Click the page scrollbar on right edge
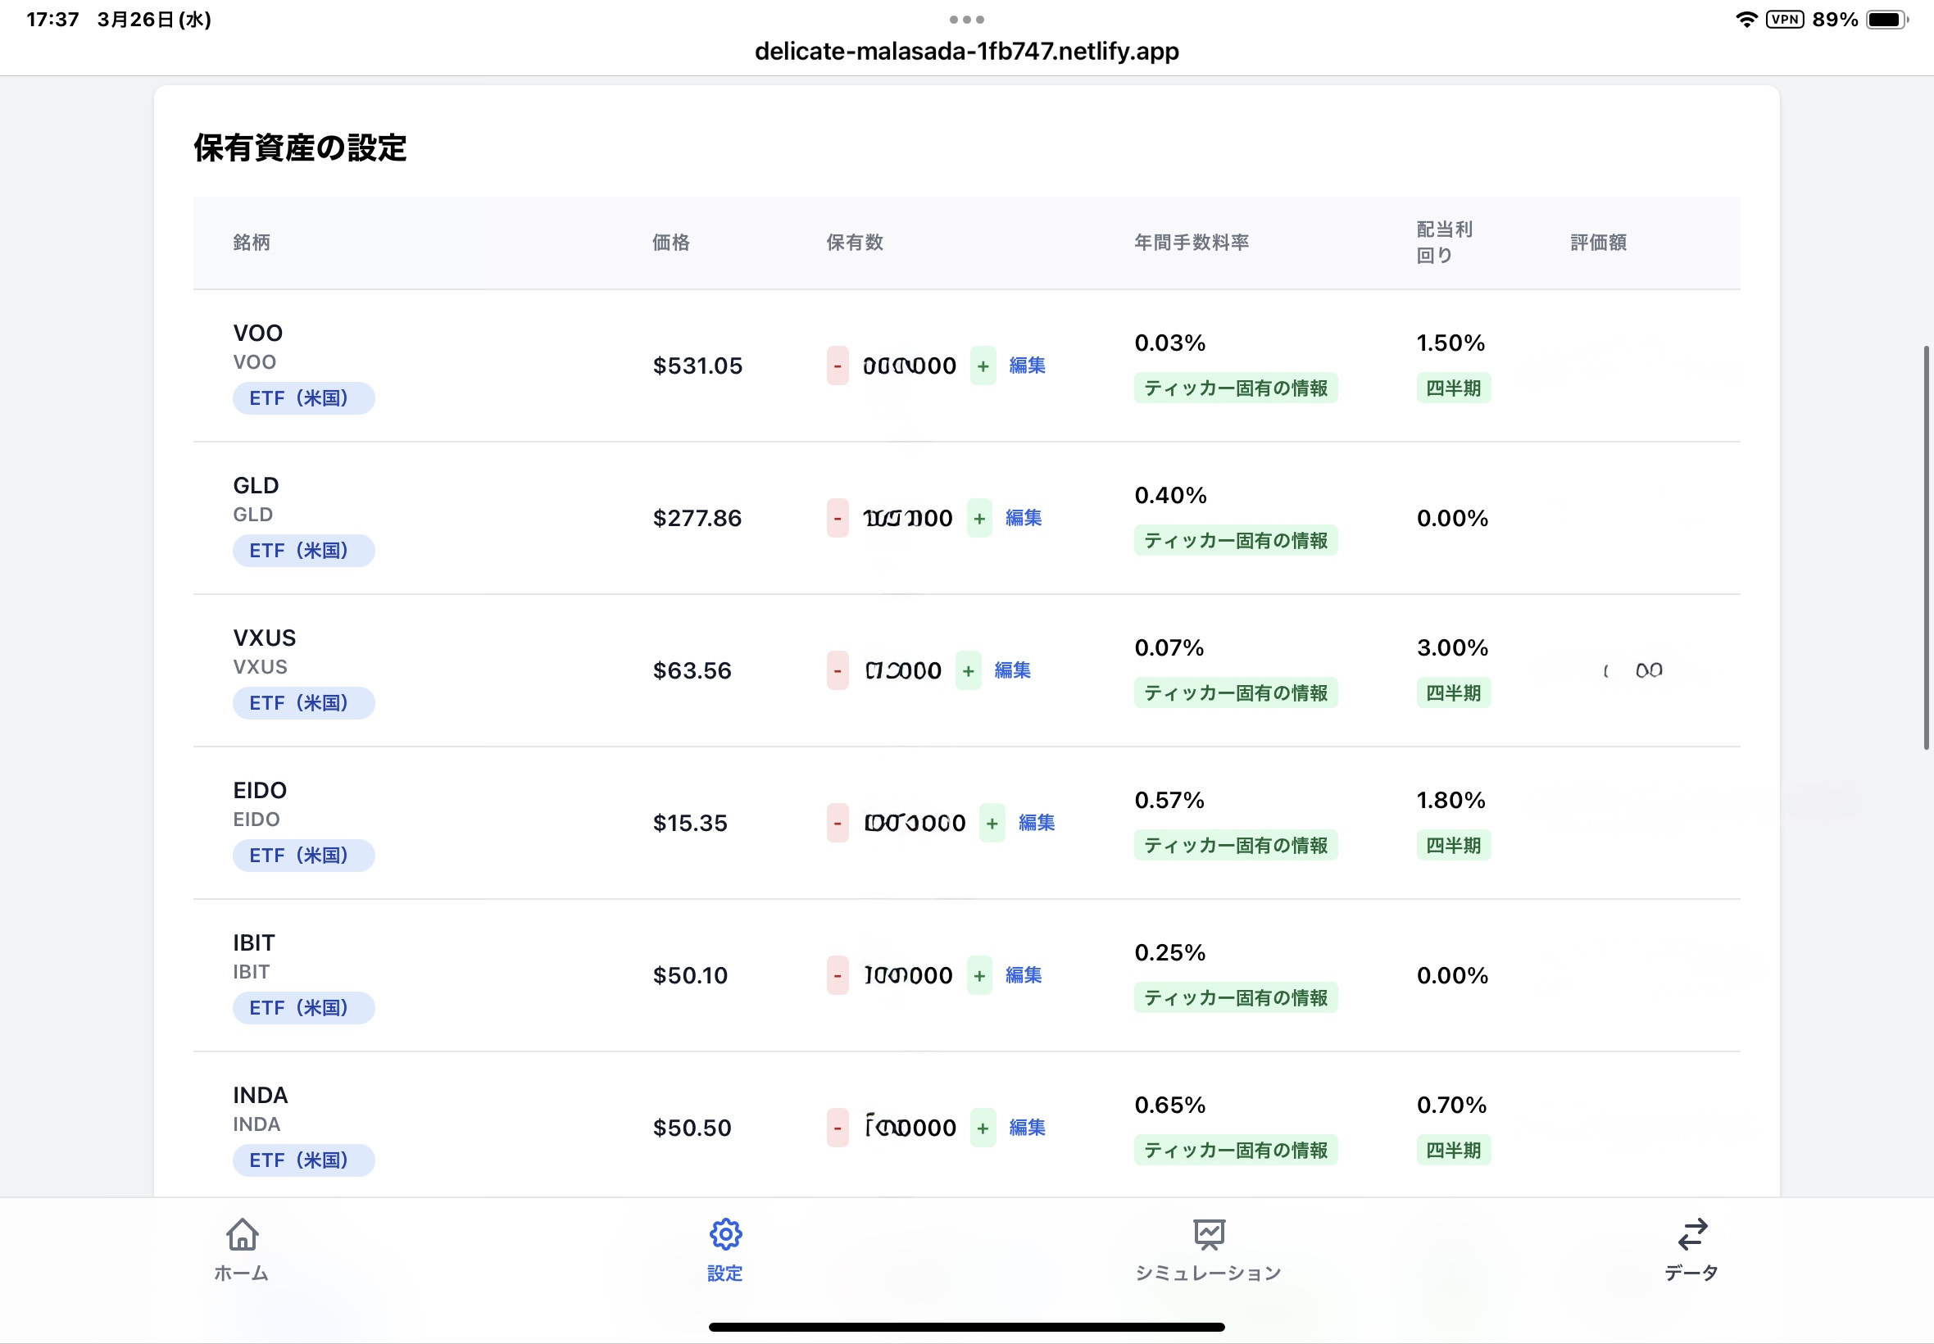 (x=1927, y=547)
